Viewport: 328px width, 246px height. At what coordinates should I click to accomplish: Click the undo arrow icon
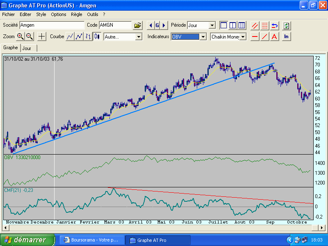point(274,25)
